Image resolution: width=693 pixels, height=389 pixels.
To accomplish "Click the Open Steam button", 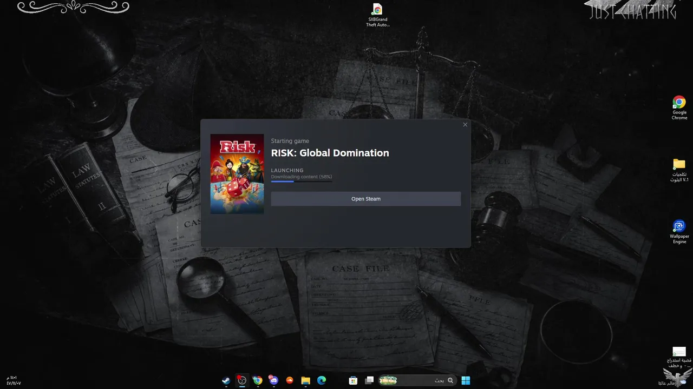I will point(366,199).
